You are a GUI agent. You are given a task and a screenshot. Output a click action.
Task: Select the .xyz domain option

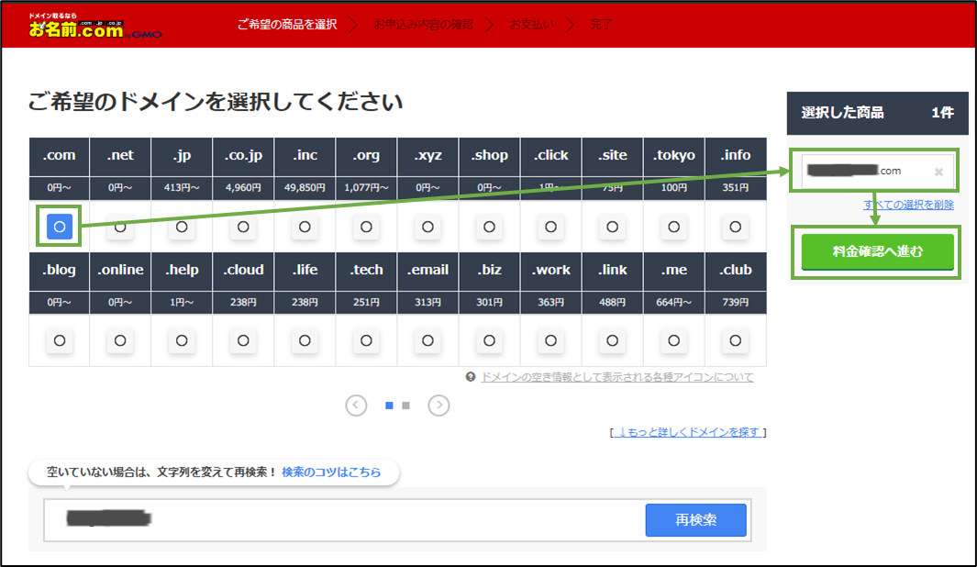click(x=427, y=227)
